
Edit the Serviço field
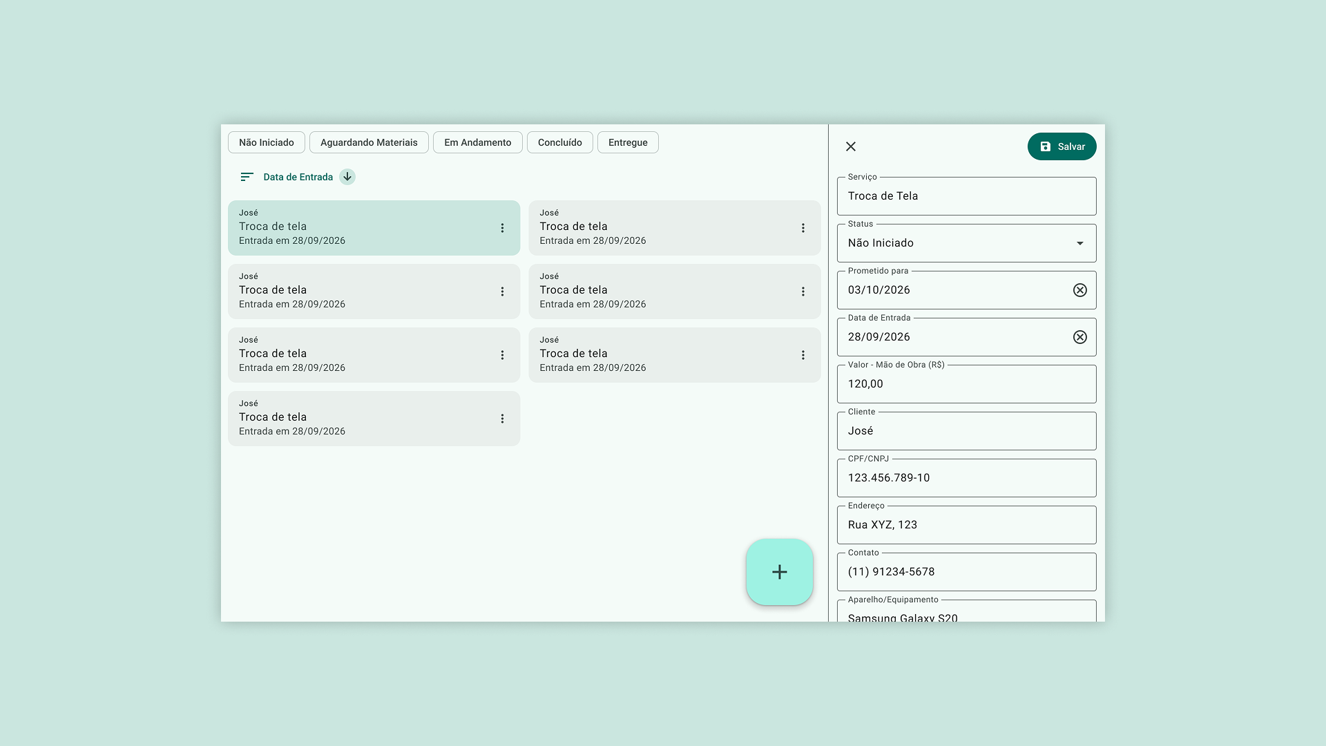[967, 196]
